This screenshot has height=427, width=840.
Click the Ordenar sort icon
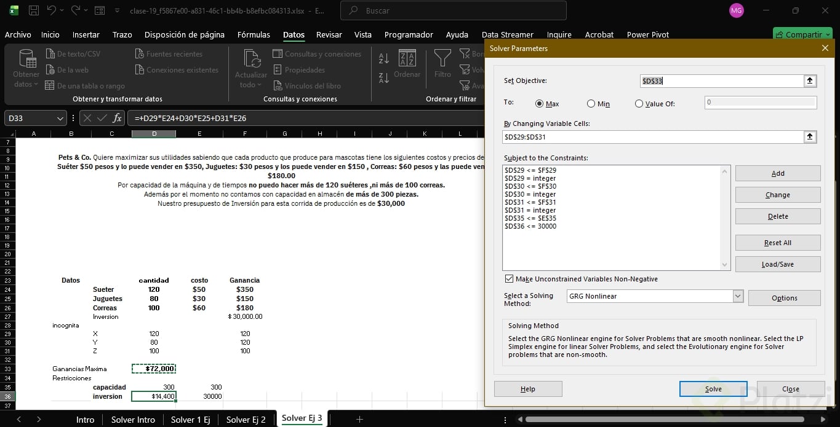407,60
